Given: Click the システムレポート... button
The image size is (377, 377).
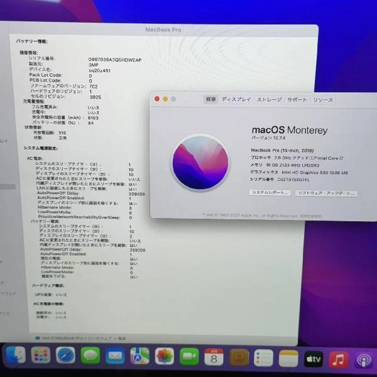Looking at the screenshot, I should point(270,193).
